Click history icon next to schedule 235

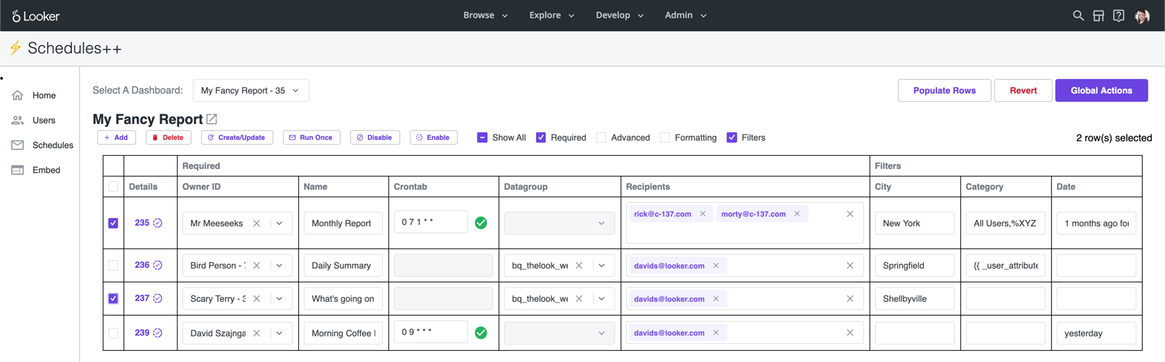tap(158, 223)
